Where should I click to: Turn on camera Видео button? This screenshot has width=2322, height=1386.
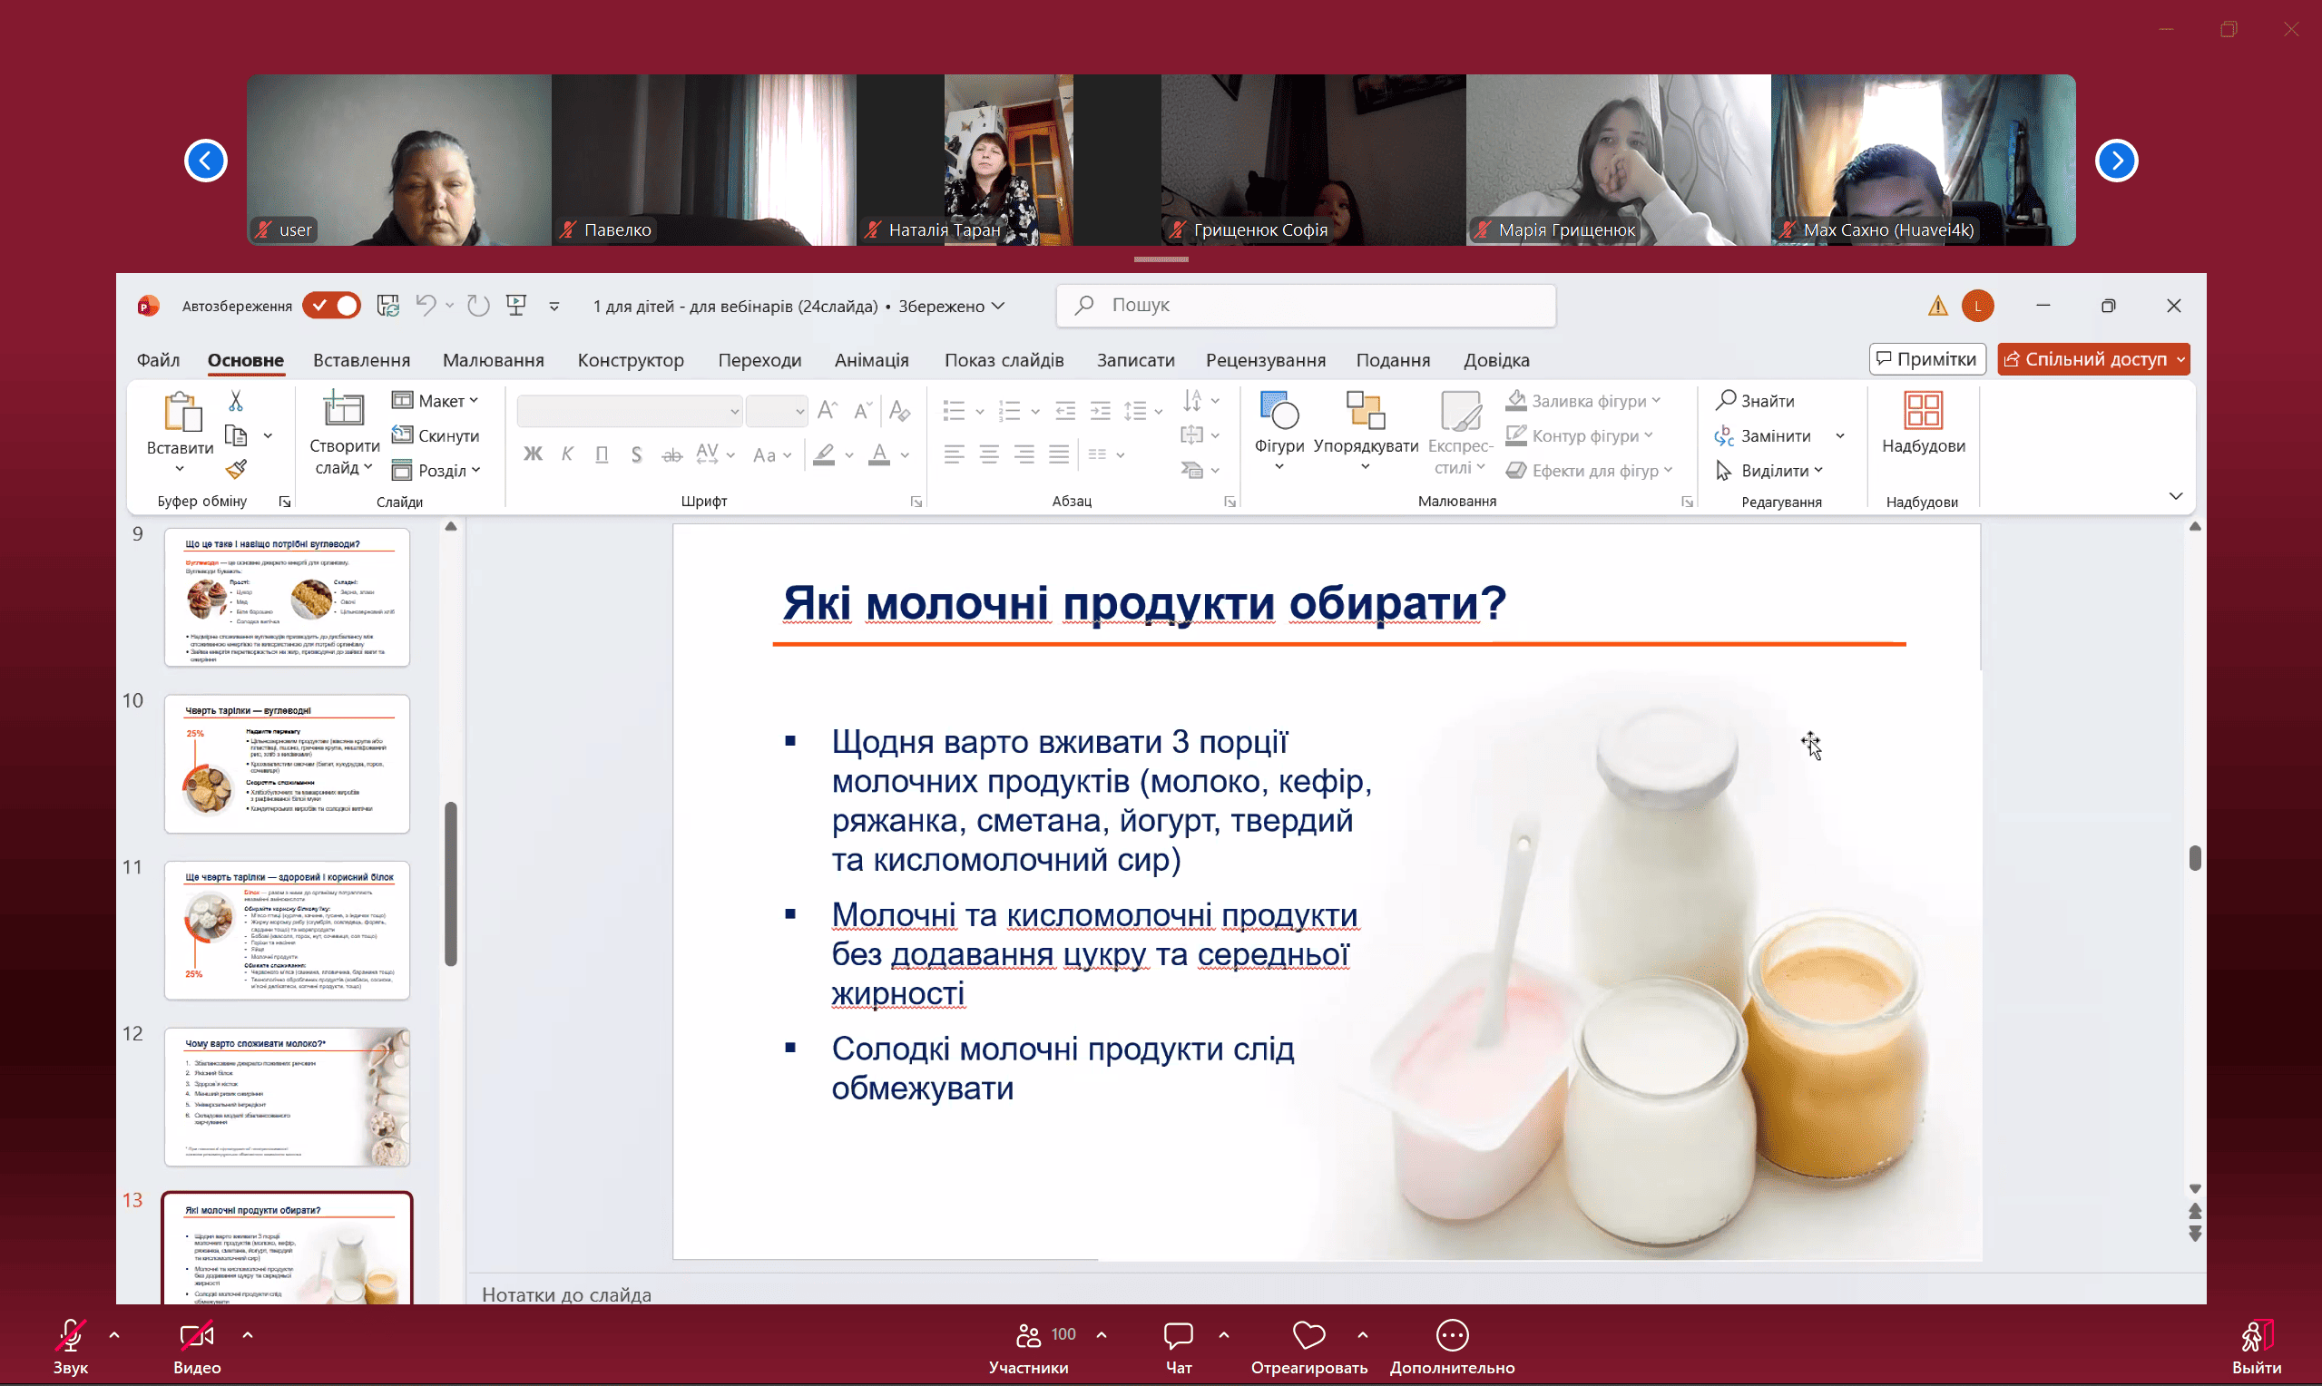(x=197, y=1346)
